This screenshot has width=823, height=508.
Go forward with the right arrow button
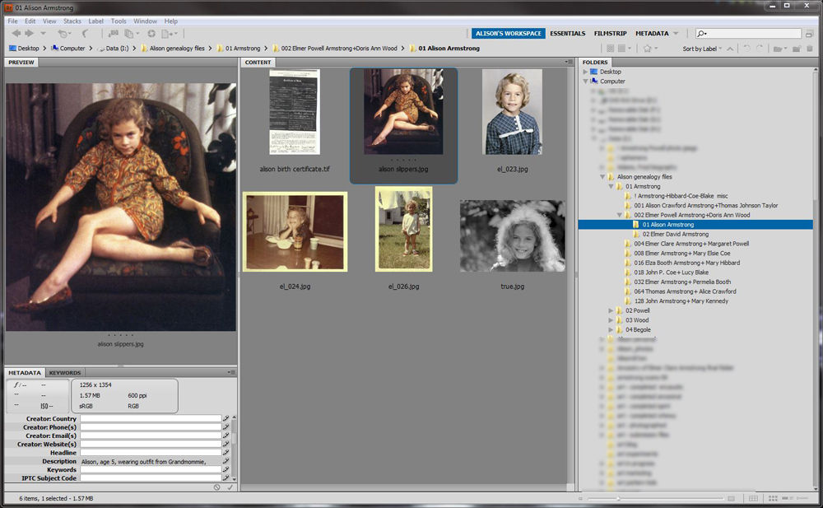[x=30, y=34]
